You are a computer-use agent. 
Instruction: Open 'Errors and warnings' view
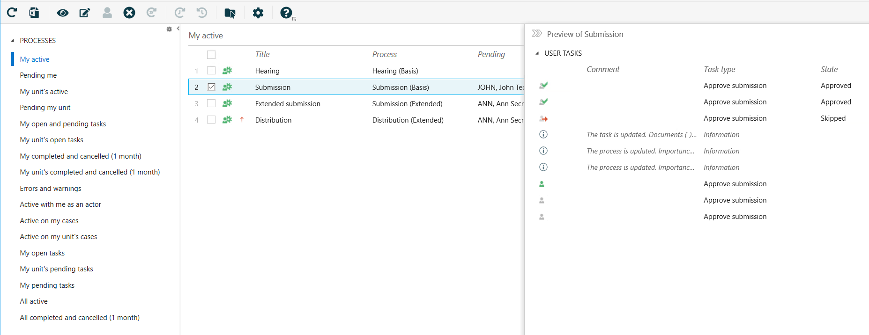point(50,189)
